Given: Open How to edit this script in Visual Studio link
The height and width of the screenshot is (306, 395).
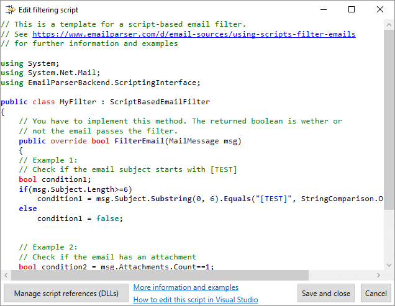Looking at the screenshot, I should coord(196,300).
